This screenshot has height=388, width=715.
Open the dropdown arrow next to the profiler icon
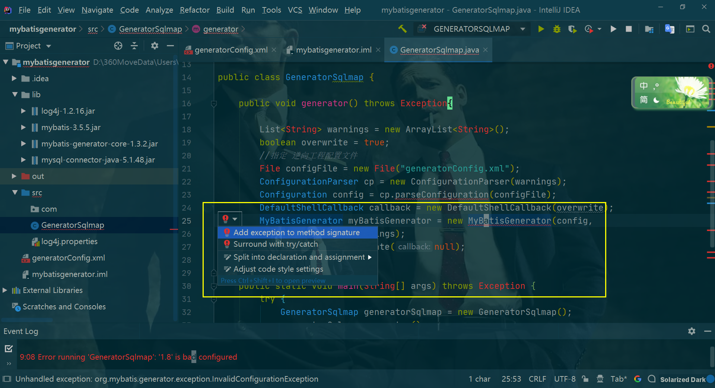[599, 29]
